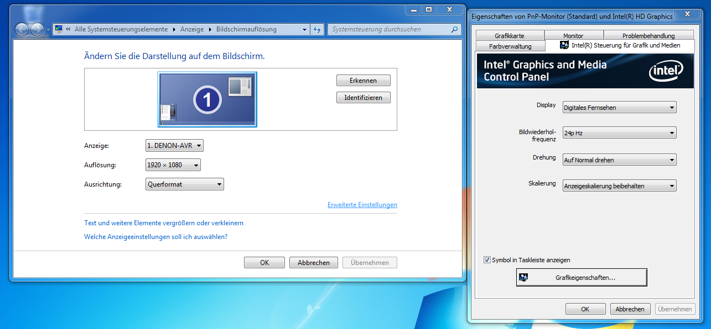Click Identifizieren button

pos(363,98)
